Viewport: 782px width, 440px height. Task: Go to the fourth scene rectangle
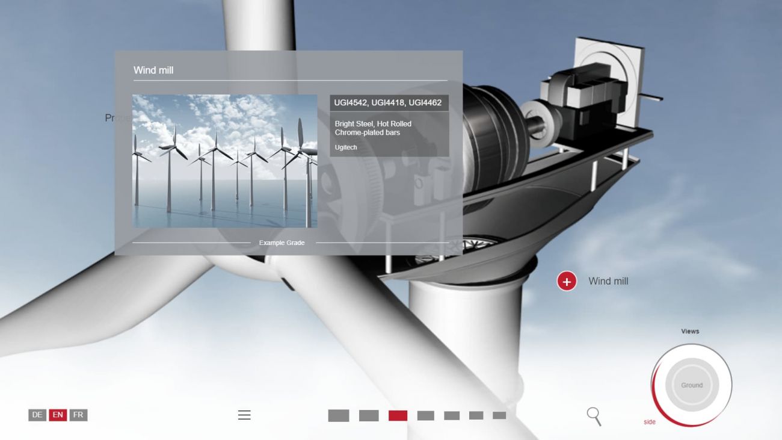(425, 415)
